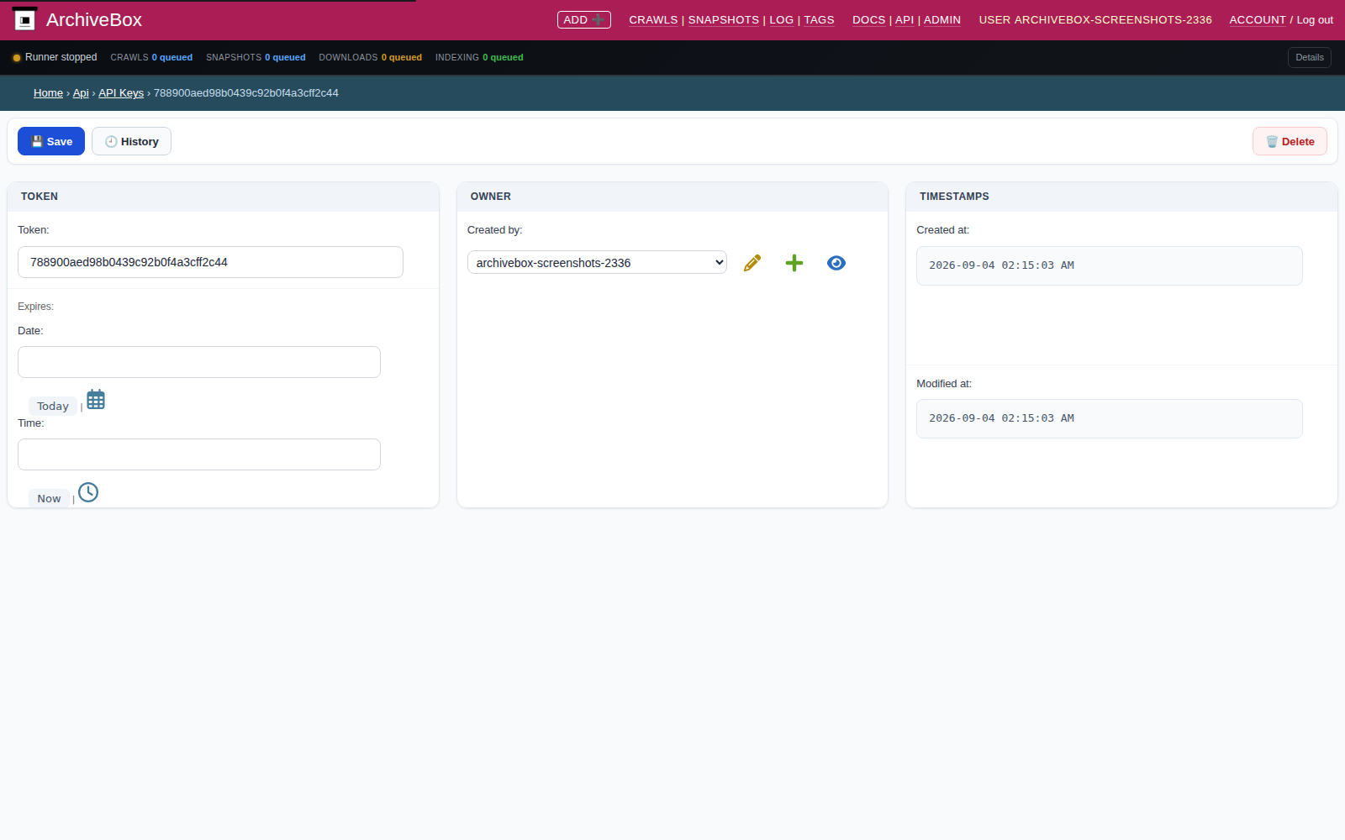Go to ADMIN in header
The width and height of the screenshot is (1345, 840).
[941, 19]
